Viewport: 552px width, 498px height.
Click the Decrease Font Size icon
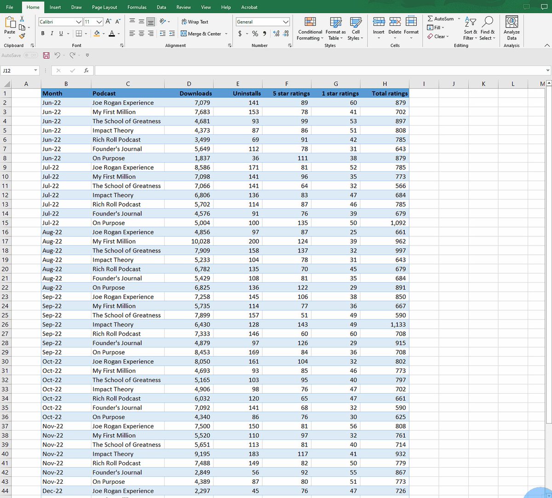coord(118,22)
